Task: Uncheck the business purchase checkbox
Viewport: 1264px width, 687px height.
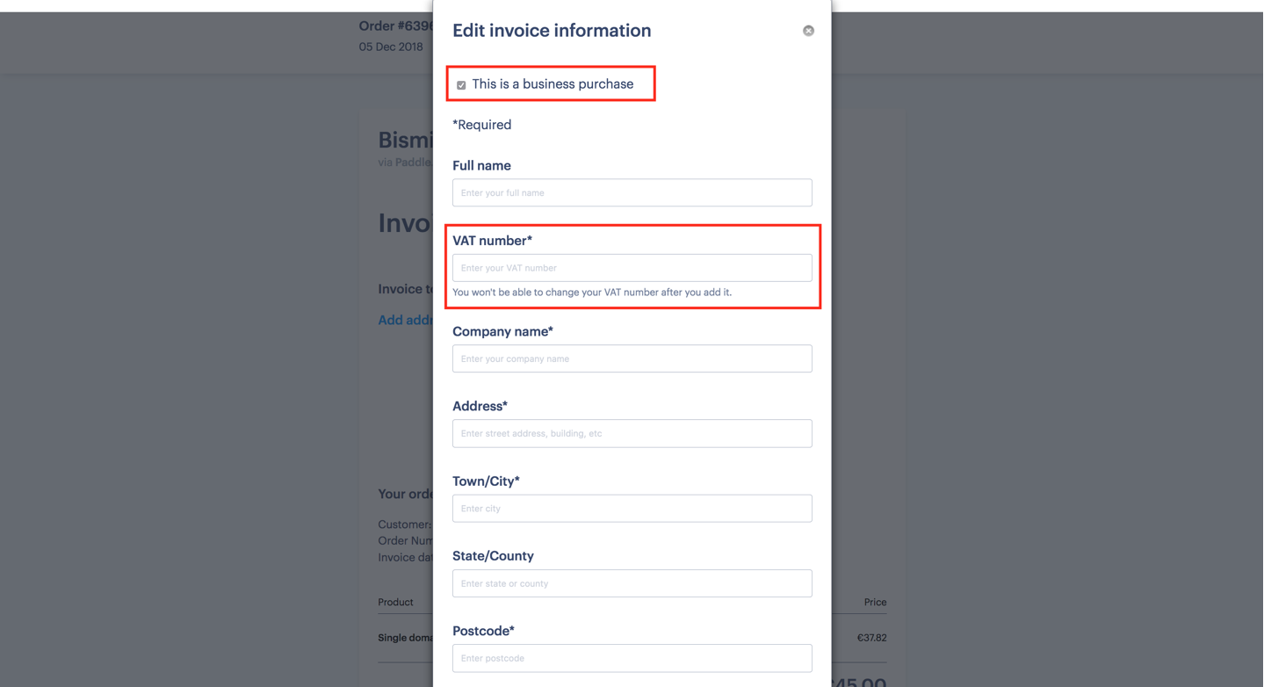Action: tap(461, 85)
